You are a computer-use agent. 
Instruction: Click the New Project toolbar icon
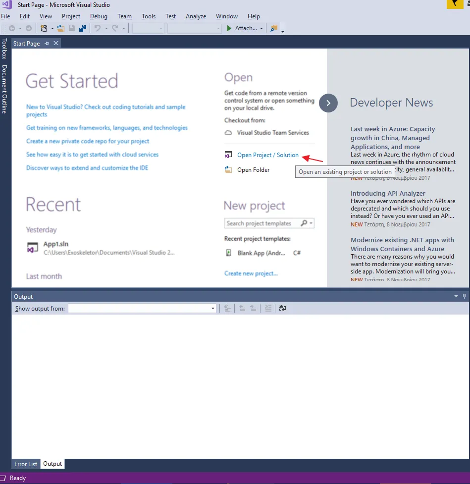click(x=44, y=28)
